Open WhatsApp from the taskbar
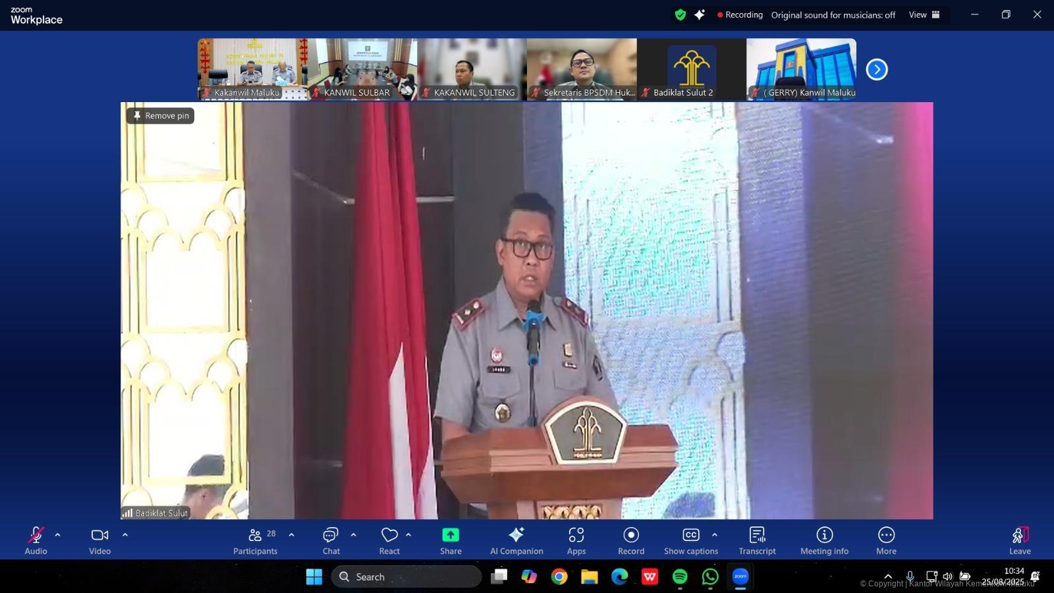1054x593 pixels. pos(710,577)
